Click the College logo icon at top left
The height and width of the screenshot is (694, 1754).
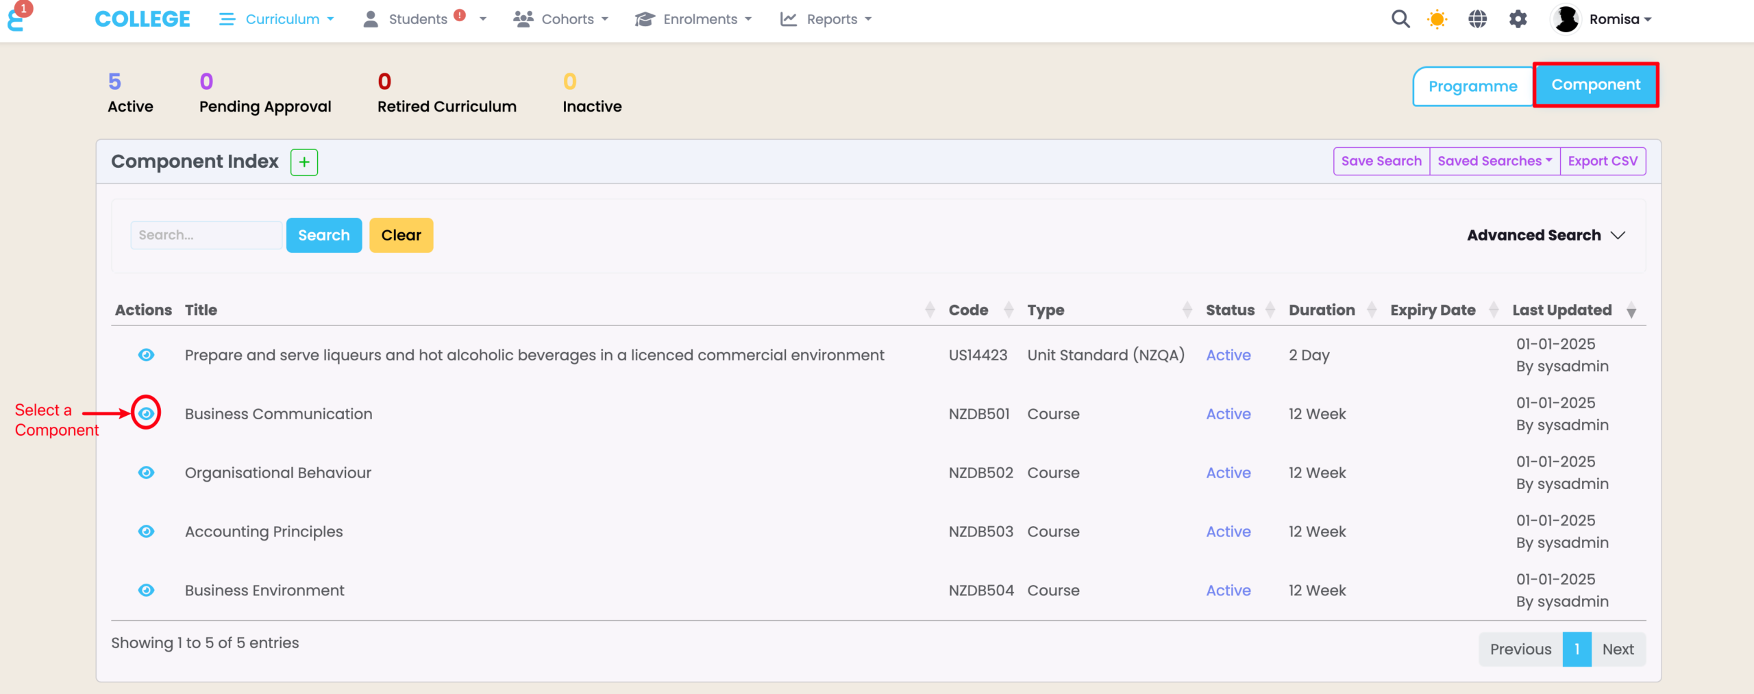[16, 19]
